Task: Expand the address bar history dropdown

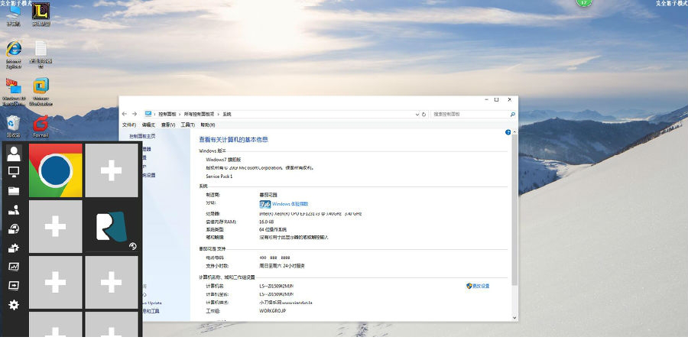Action: pos(417,114)
